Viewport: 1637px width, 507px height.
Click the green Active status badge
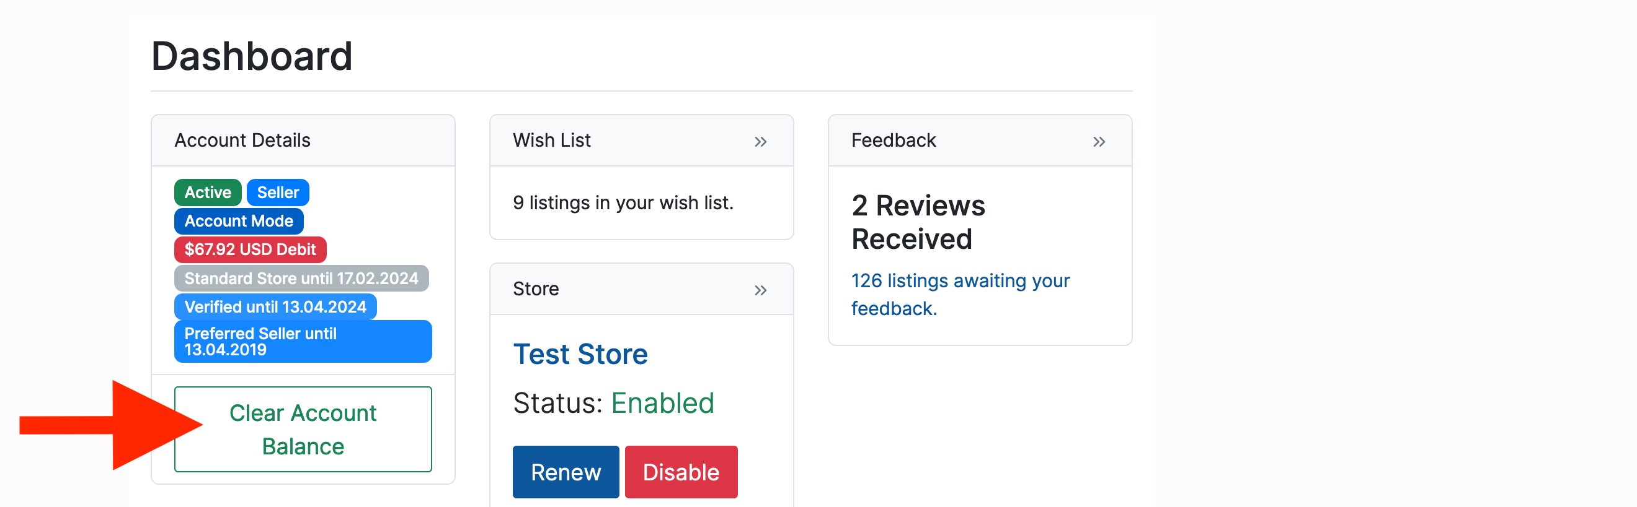point(207,193)
